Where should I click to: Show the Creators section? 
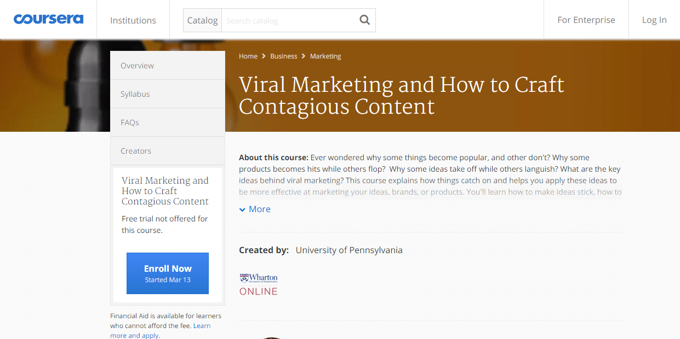pyautogui.click(x=168, y=151)
